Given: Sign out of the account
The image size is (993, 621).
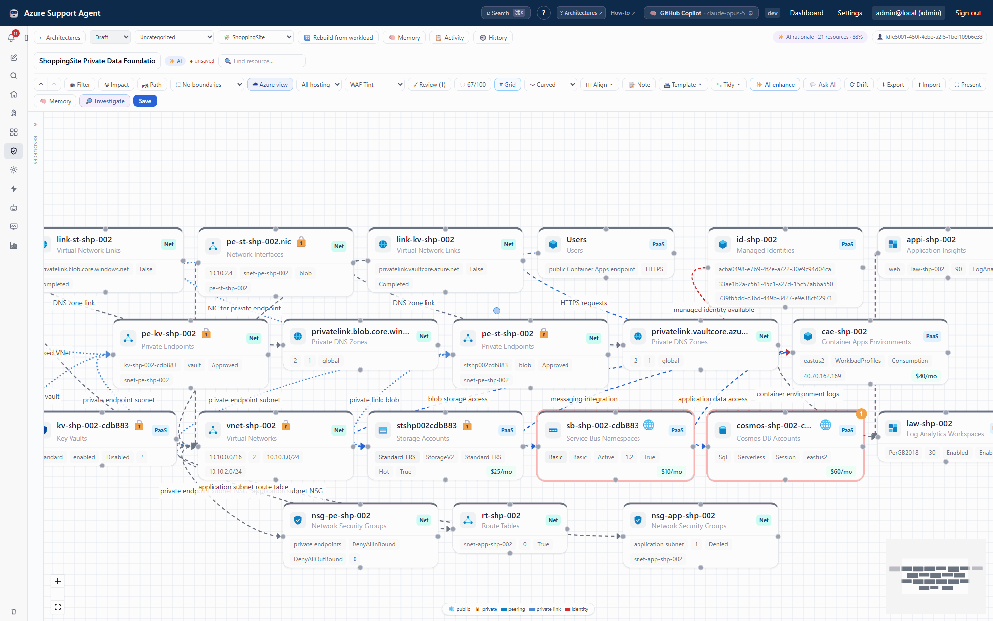Looking at the screenshot, I should pyautogui.click(x=968, y=13).
